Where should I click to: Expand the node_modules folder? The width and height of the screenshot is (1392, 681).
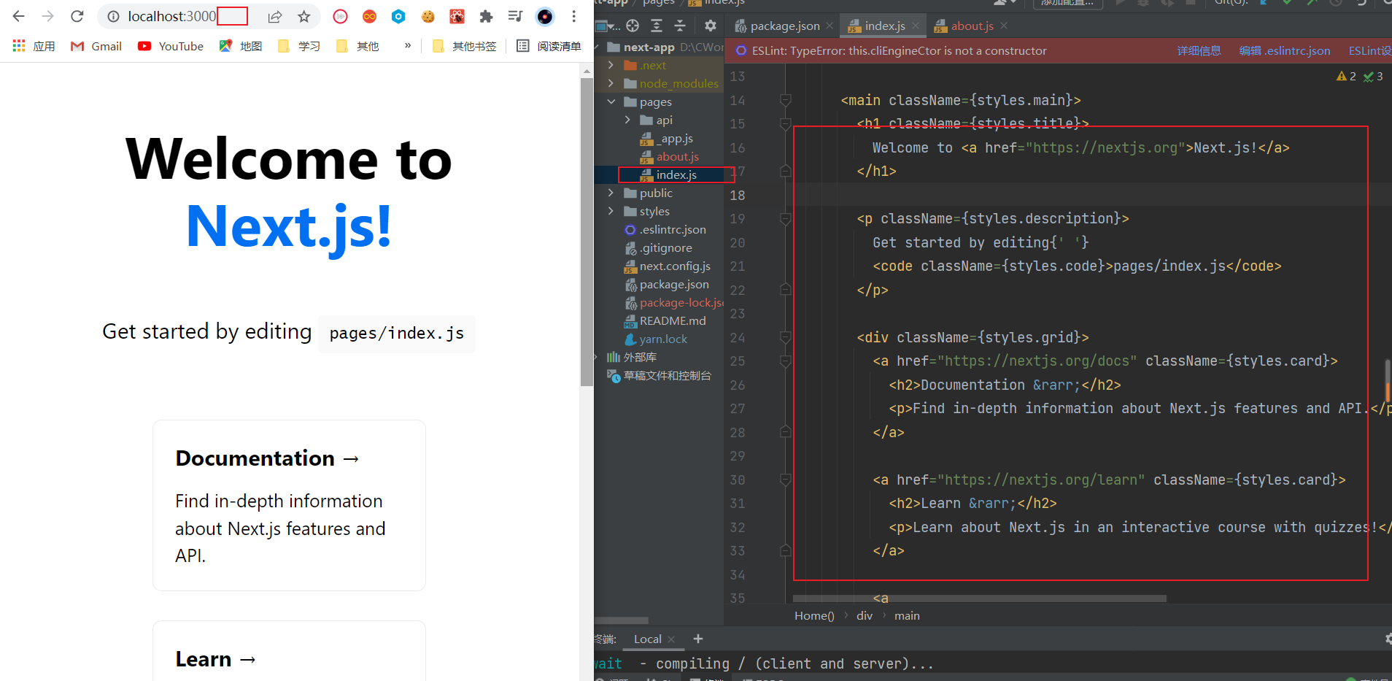click(x=611, y=83)
